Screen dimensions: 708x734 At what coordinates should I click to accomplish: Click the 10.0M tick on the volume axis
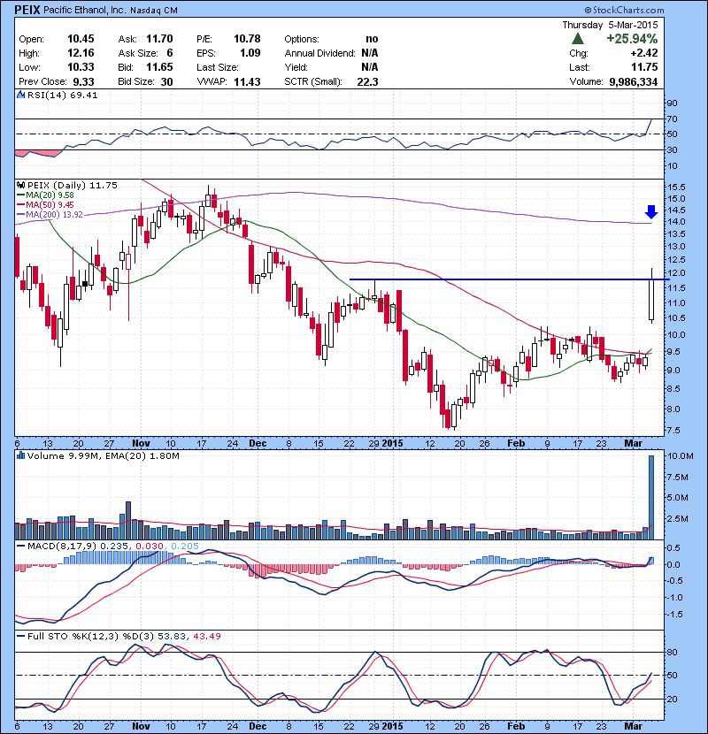[x=680, y=455]
